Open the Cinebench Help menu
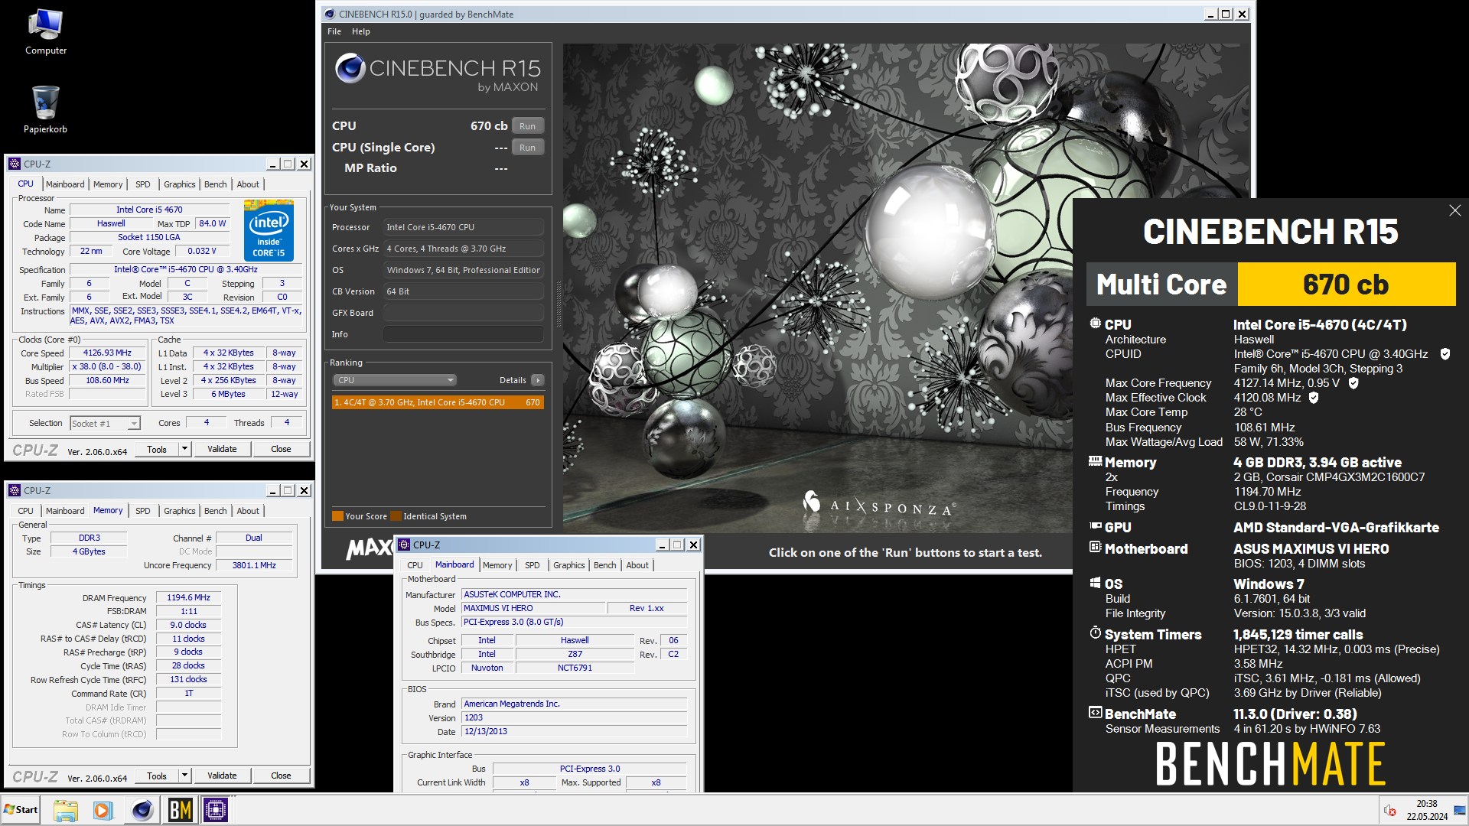 point(361,31)
